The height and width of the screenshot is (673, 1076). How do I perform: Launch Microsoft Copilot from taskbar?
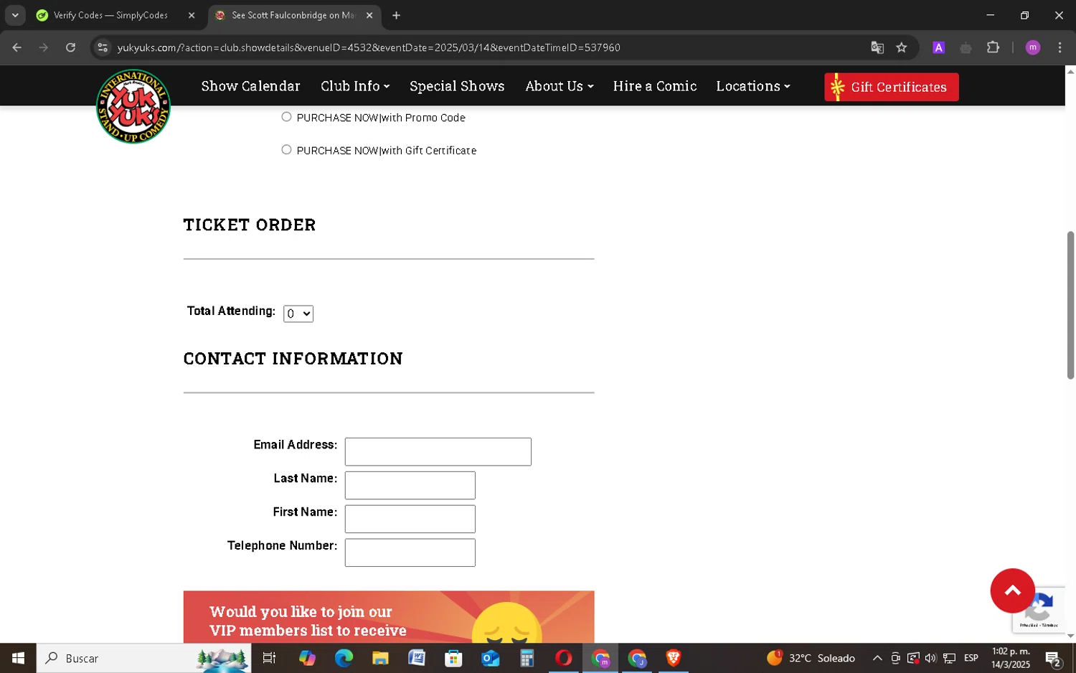pos(307,658)
